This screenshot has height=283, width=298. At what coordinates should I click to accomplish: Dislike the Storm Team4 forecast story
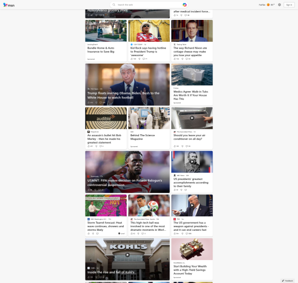(x=93, y=234)
